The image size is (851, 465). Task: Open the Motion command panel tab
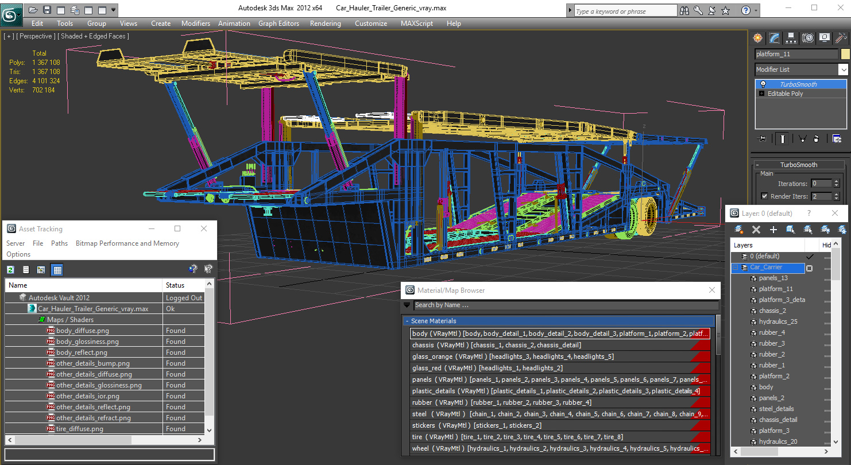808,38
